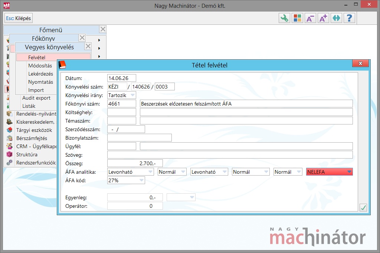Open the first Normál ÁFA analitika dropdown

[183, 172]
